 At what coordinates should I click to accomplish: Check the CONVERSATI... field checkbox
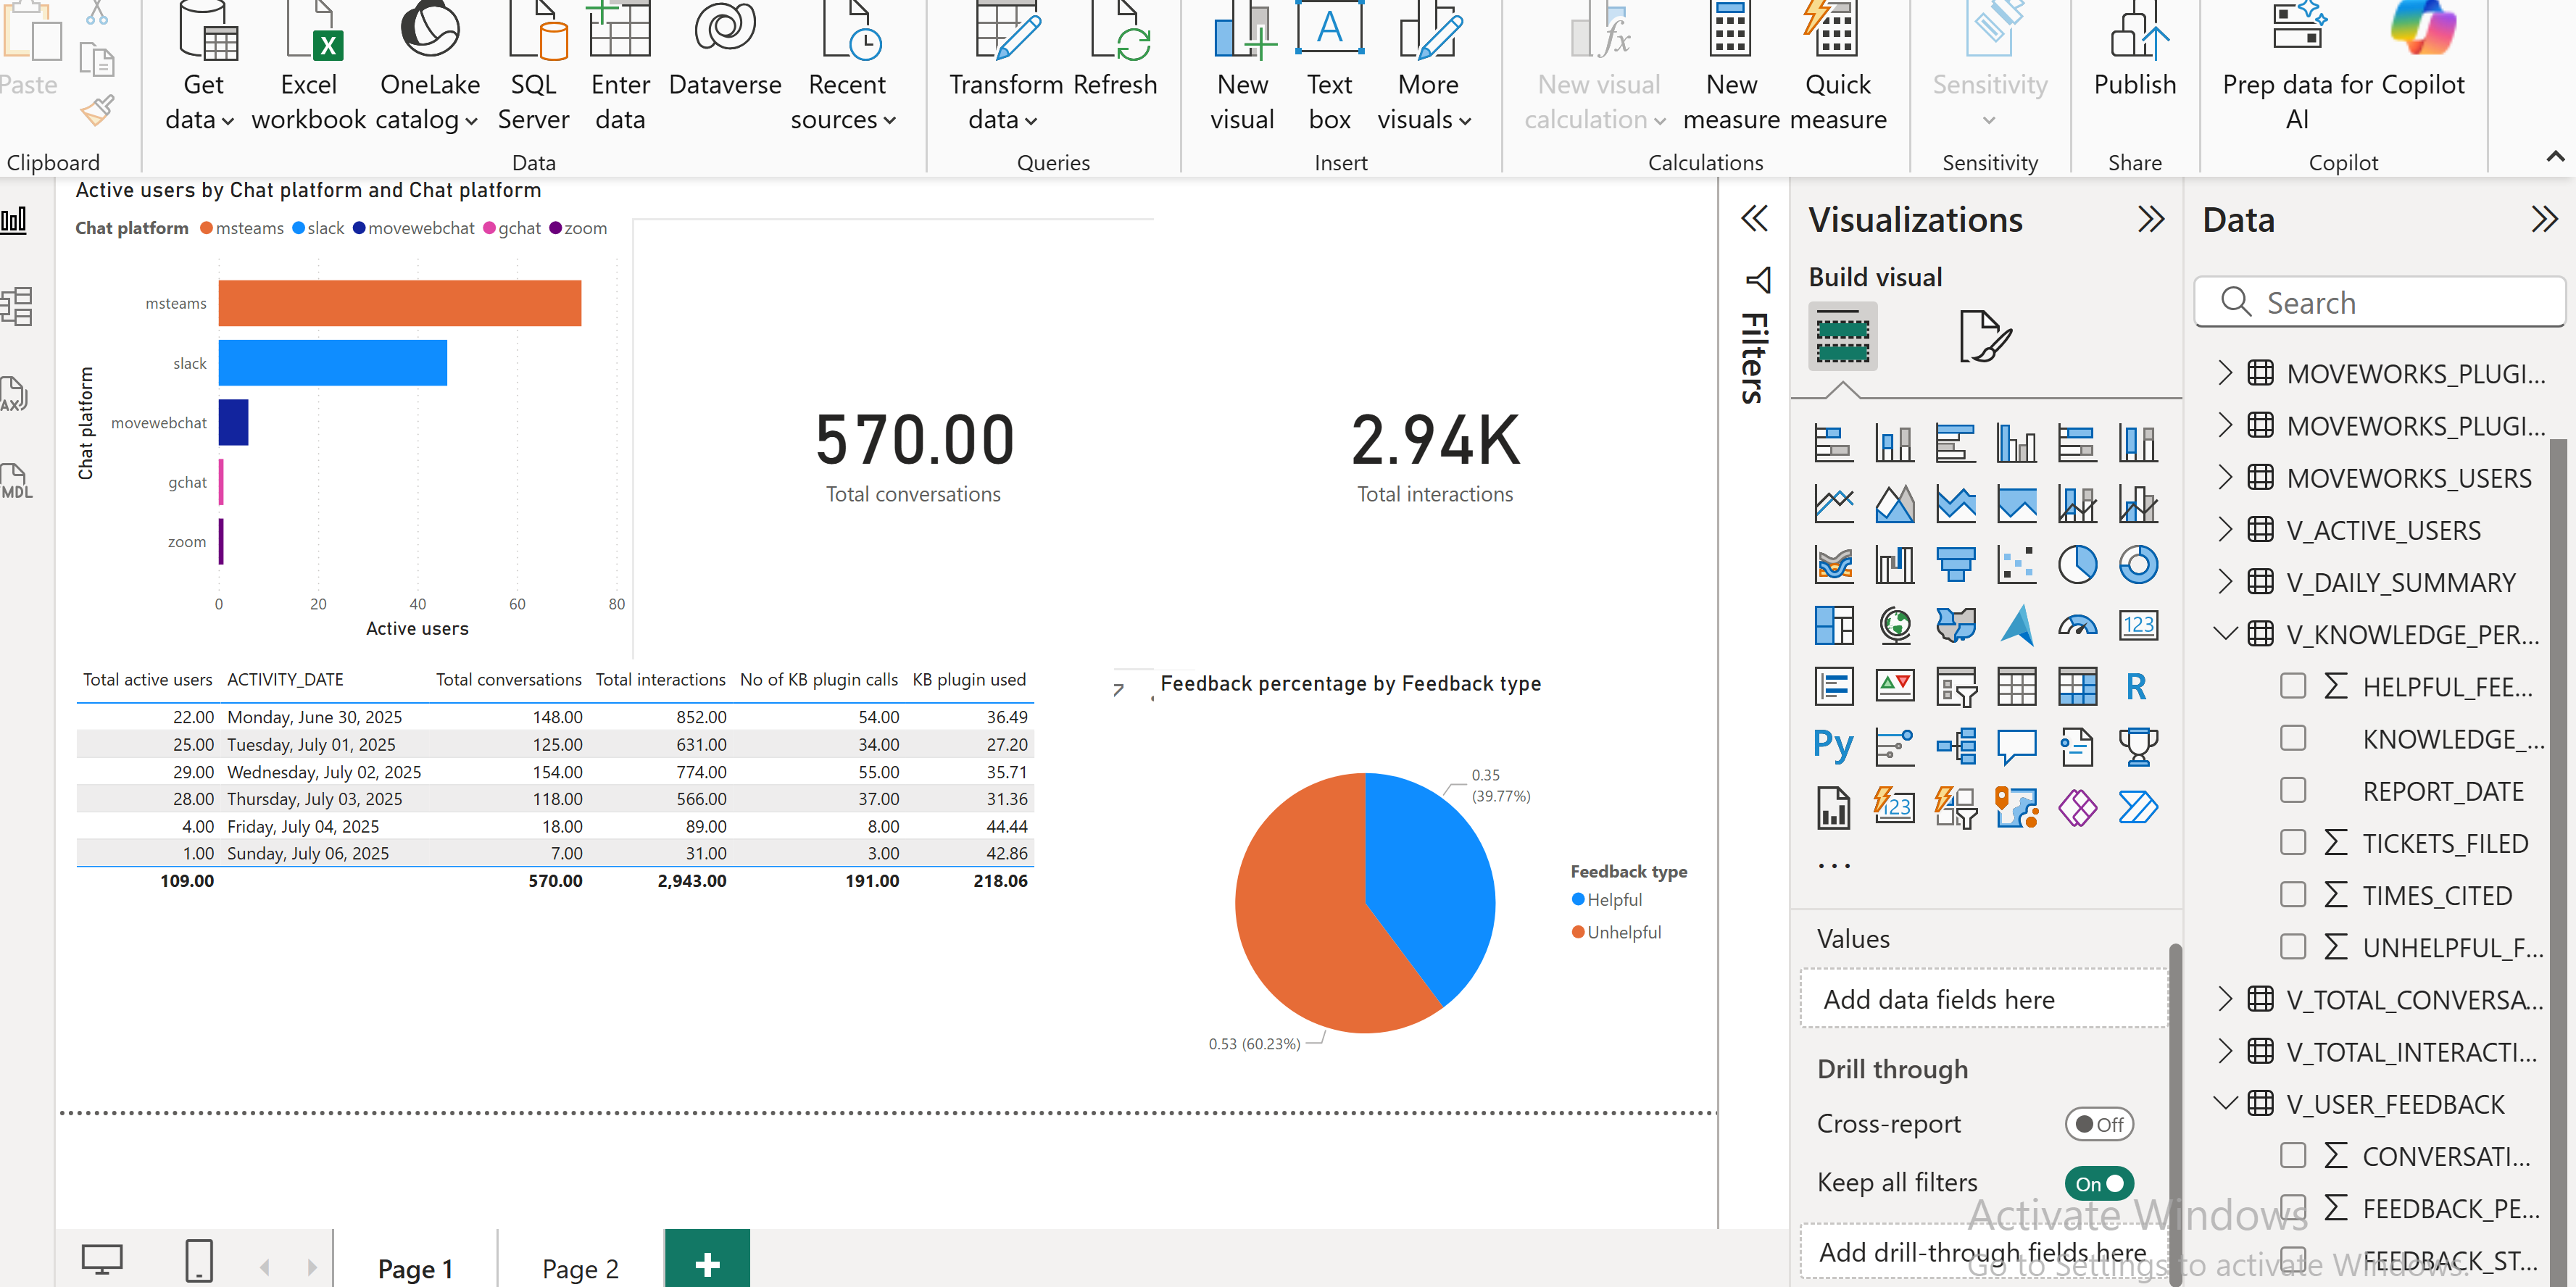(2293, 1155)
